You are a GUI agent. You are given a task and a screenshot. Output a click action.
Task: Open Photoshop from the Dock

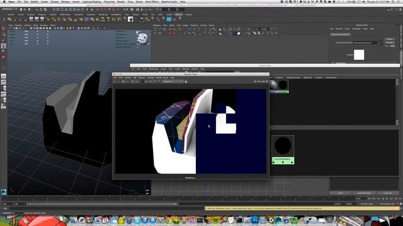tap(255, 220)
